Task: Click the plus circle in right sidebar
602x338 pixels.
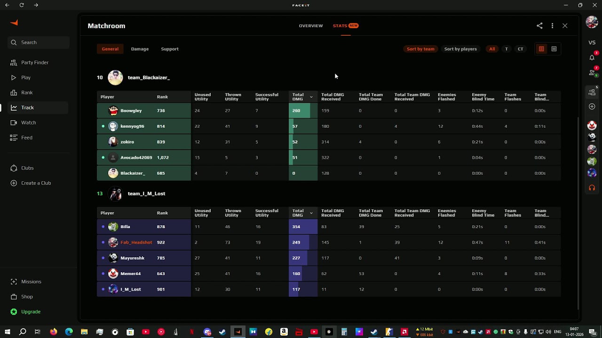Action: tap(592, 107)
